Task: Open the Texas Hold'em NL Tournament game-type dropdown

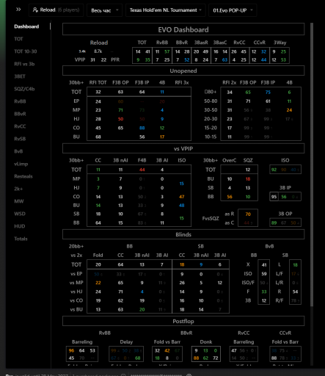Action: tap(166, 10)
